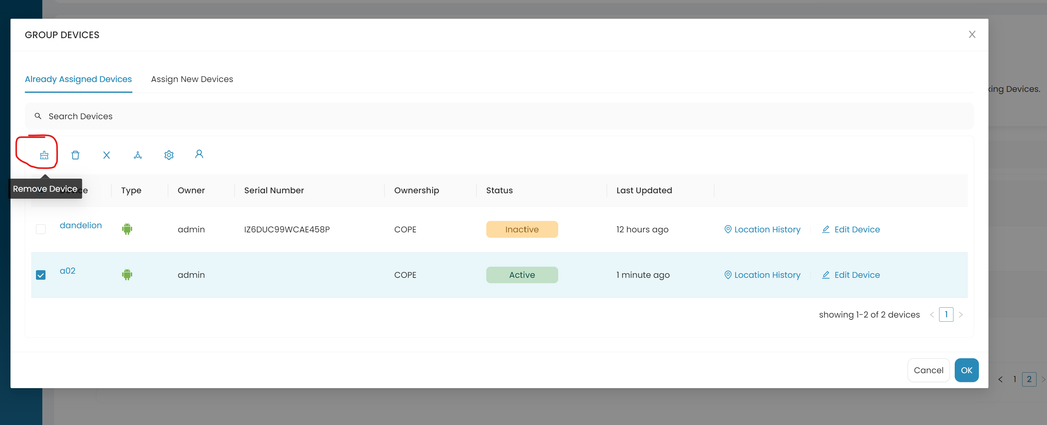
Task: Switch to the Assign New Devices tab
Action: [x=192, y=79]
